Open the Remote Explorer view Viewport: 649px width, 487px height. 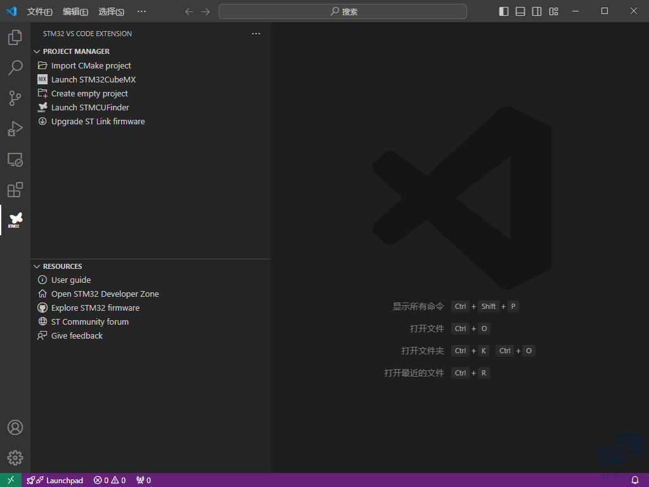(15, 159)
